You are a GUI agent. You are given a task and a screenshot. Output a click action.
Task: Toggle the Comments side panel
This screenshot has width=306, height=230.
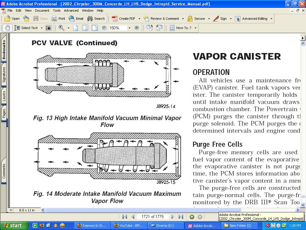[x=4, y=171]
